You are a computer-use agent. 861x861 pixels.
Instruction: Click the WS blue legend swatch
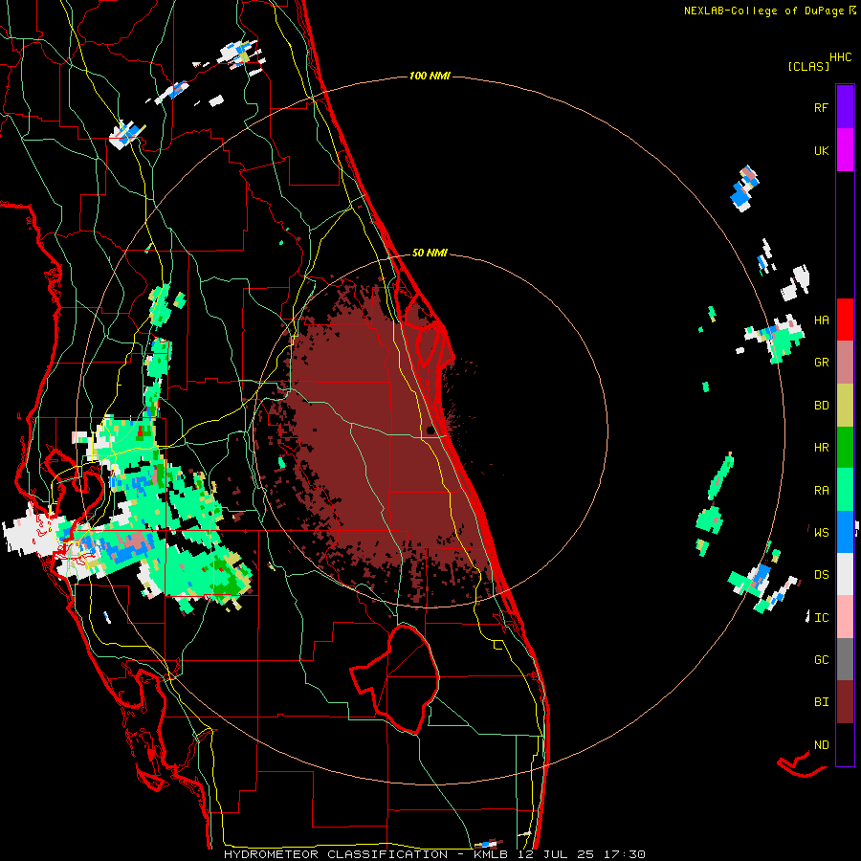(845, 532)
